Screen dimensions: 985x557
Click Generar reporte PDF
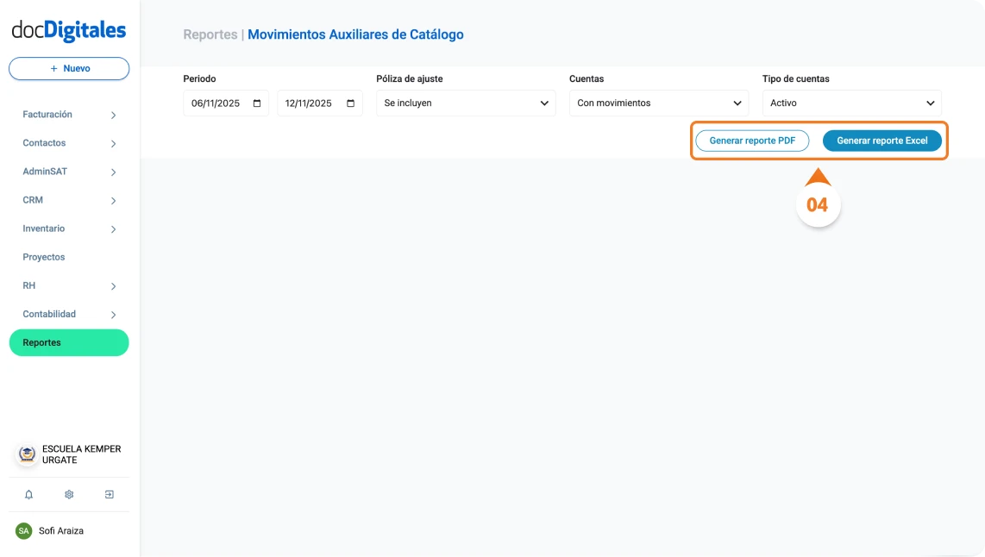[x=752, y=141]
